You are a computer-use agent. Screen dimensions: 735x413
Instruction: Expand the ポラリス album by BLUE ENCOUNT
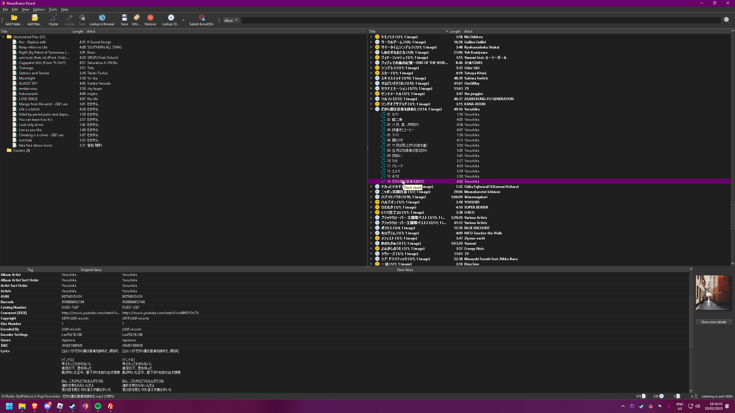(x=371, y=228)
